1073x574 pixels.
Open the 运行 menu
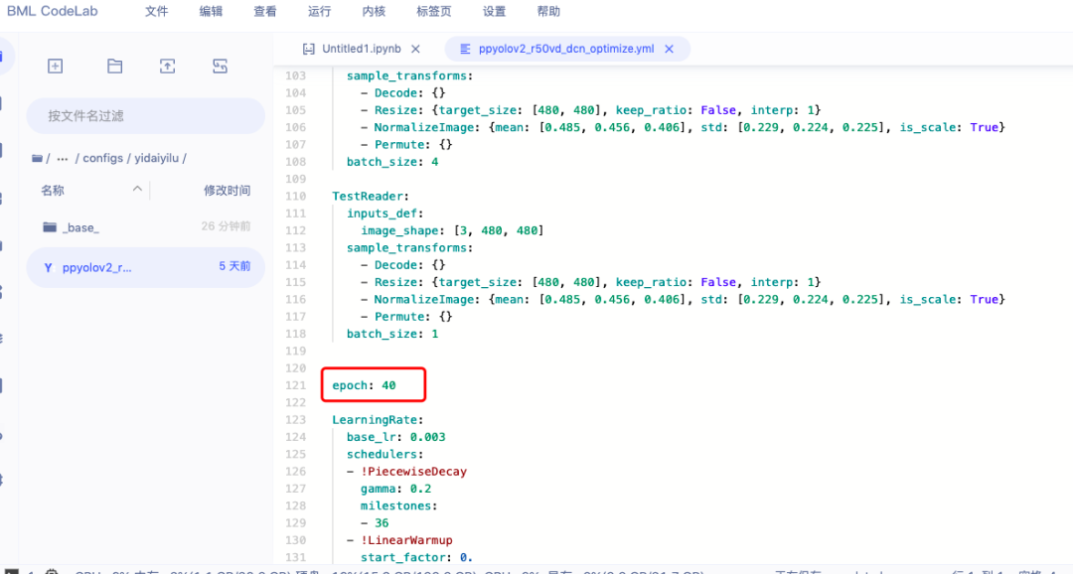pos(320,12)
